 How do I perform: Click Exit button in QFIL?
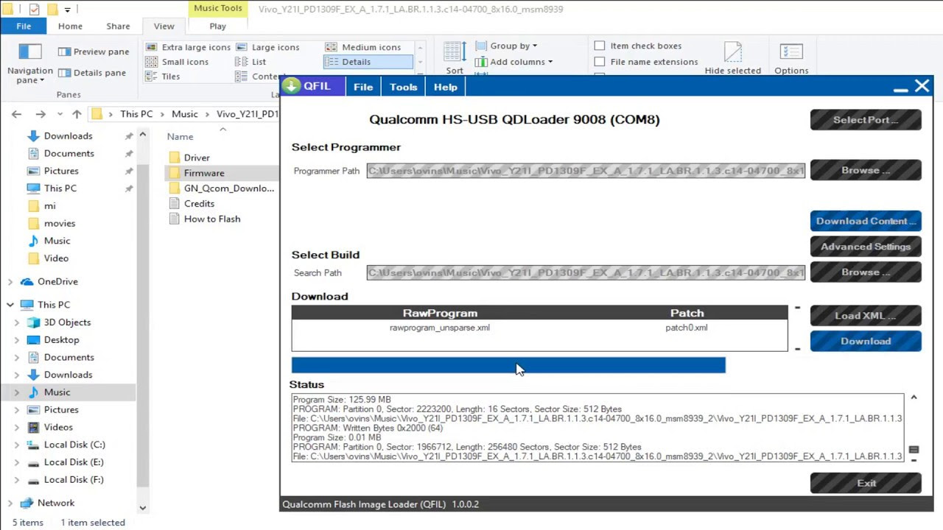coord(866,483)
